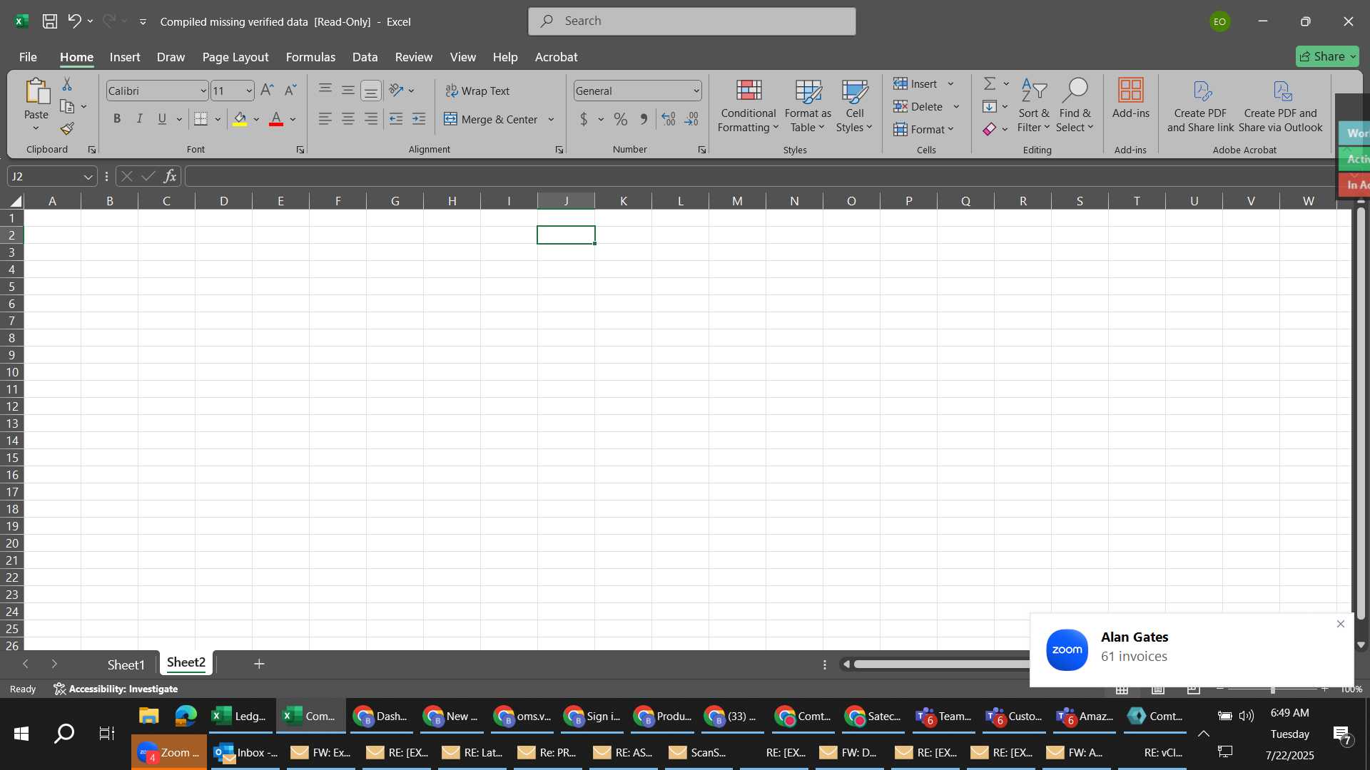Image resolution: width=1370 pixels, height=770 pixels.
Task: Open the File menu
Action: 28,57
